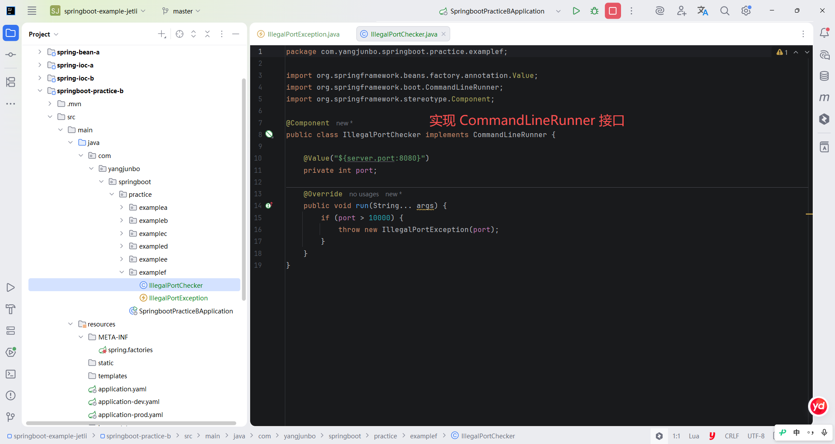Select the IllegalPortChecker.java editor tab
Screen dimensions: 835x444
coord(404,34)
